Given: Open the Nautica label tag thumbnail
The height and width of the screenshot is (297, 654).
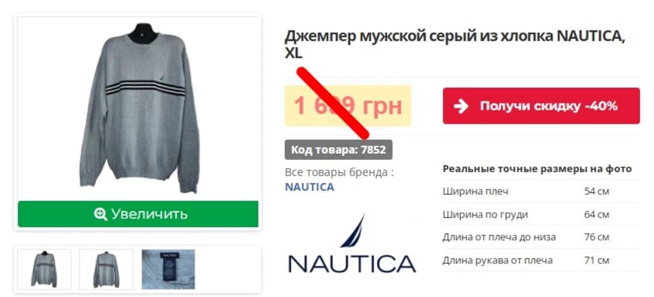Looking at the screenshot, I should point(168,269).
